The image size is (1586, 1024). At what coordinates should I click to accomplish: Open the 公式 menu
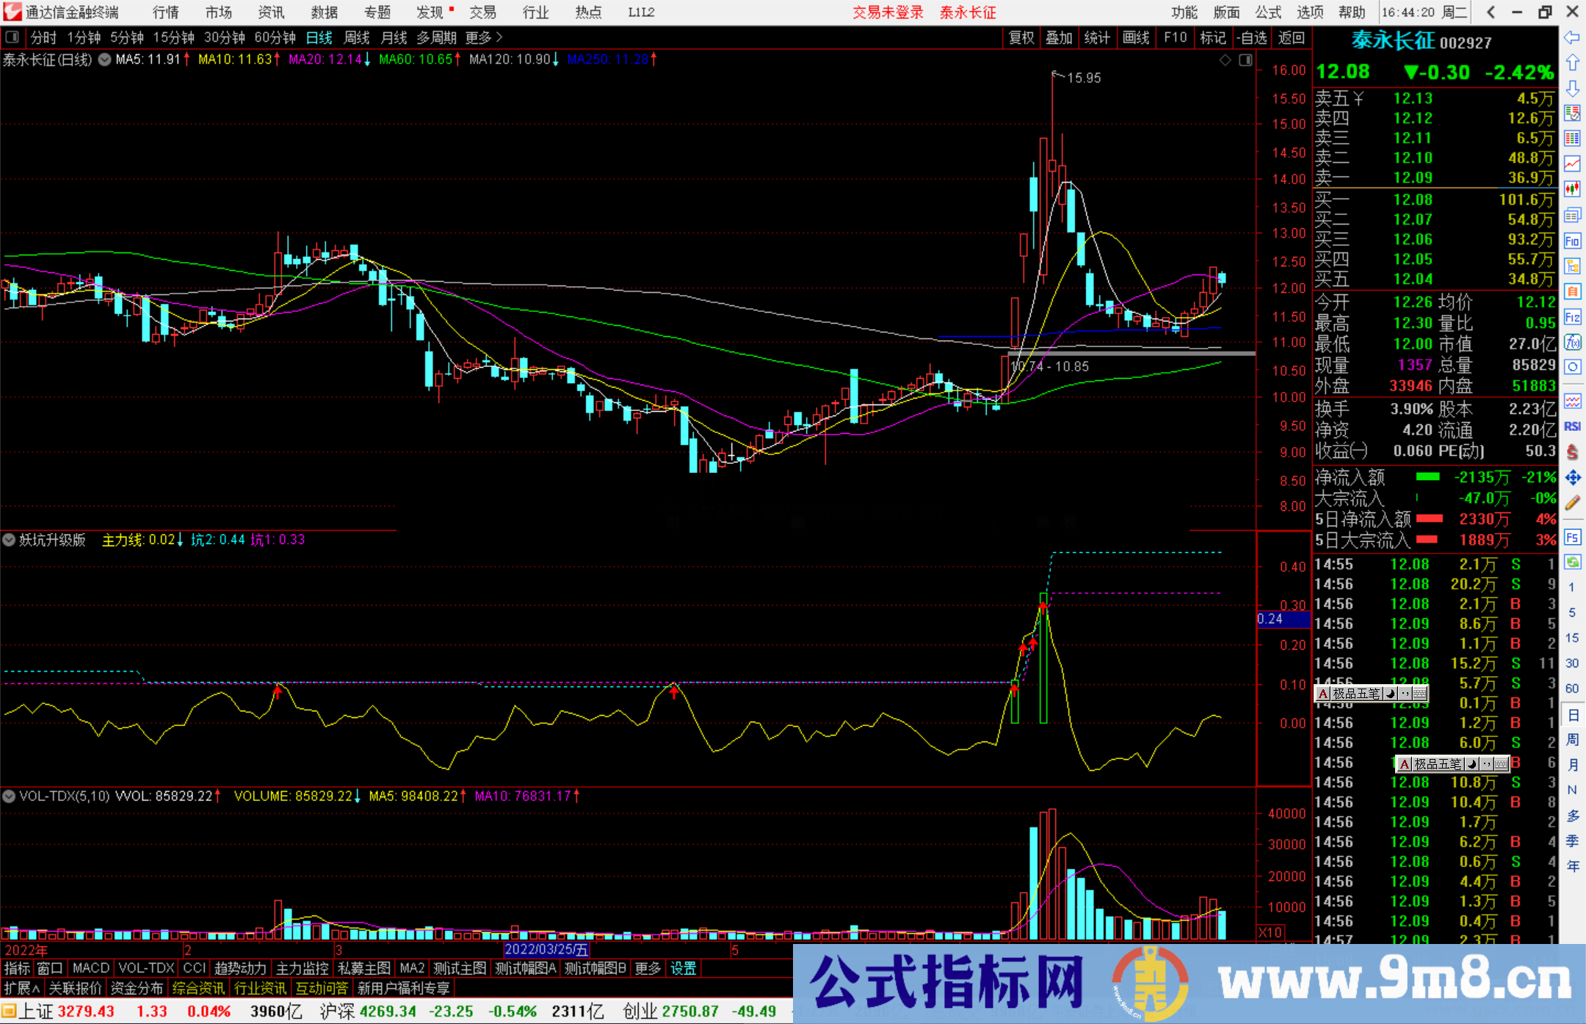point(1268,12)
